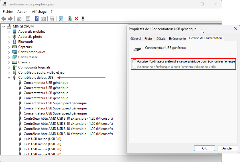Minimize the Gestionnaire de périphériques window
Viewport: 240px width, 162px height.
pos(190,4)
